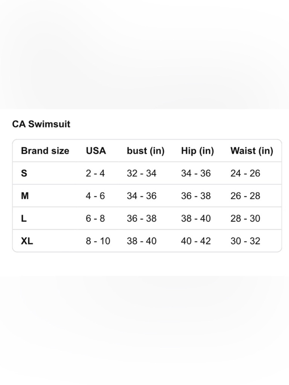Click the Waist (in) column header
289x385 pixels.
(x=252, y=151)
